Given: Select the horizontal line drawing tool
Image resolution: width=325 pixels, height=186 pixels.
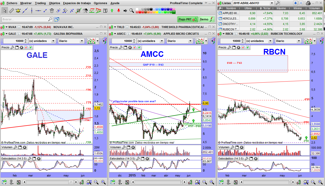Looking at the screenshot, I should click(38, 11).
